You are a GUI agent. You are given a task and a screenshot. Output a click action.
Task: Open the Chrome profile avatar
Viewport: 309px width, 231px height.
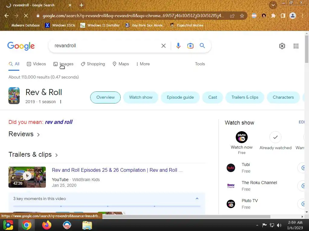293,16
